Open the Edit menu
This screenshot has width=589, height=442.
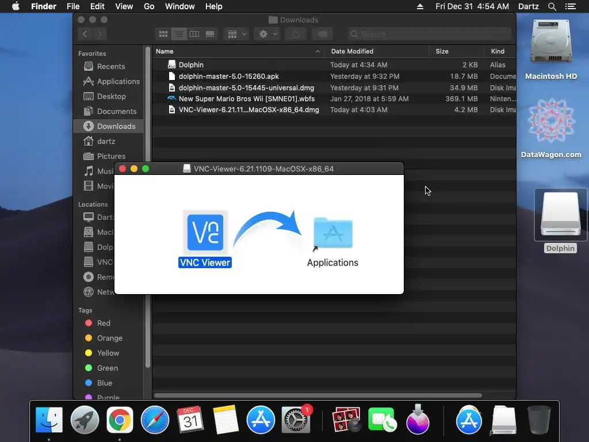pos(97,6)
